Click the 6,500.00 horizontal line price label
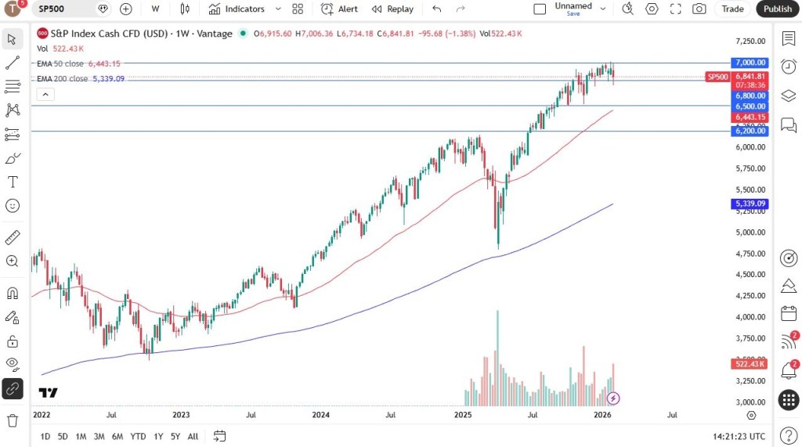The width and height of the screenshot is (802, 447). (x=750, y=106)
